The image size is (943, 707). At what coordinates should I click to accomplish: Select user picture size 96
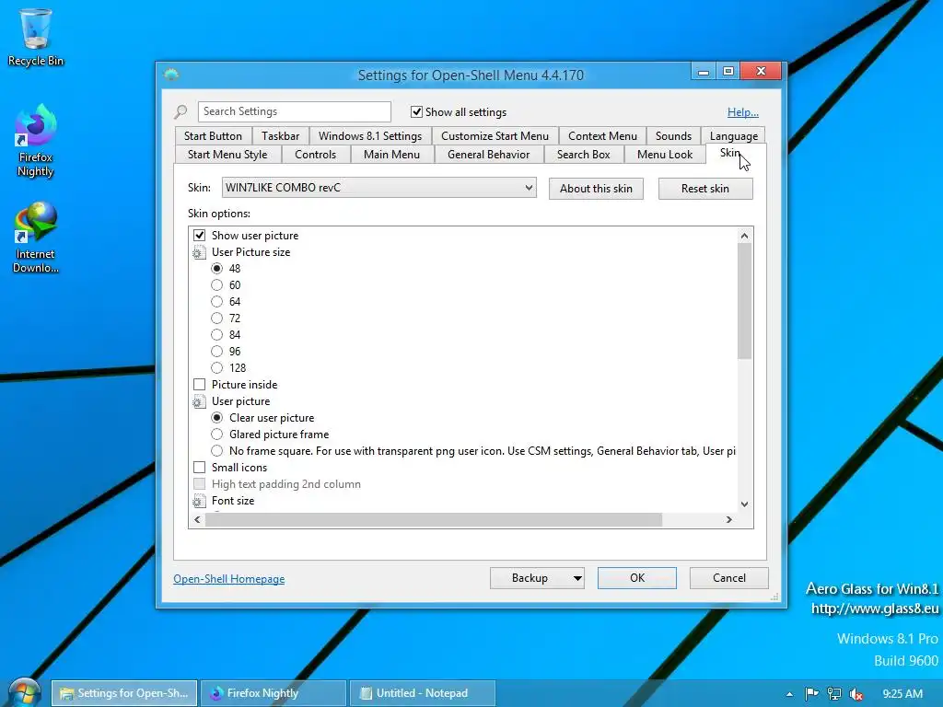click(x=216, y=351)
